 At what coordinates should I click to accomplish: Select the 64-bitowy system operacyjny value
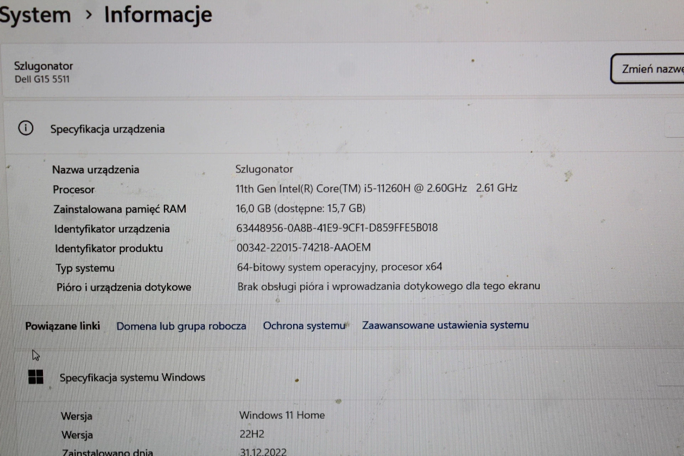(340, 267)
